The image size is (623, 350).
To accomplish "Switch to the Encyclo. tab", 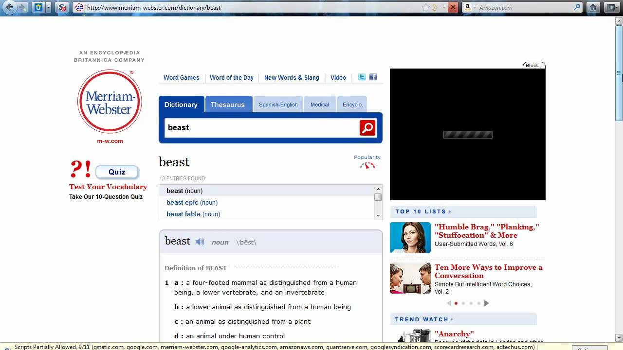I will (352, 105).
